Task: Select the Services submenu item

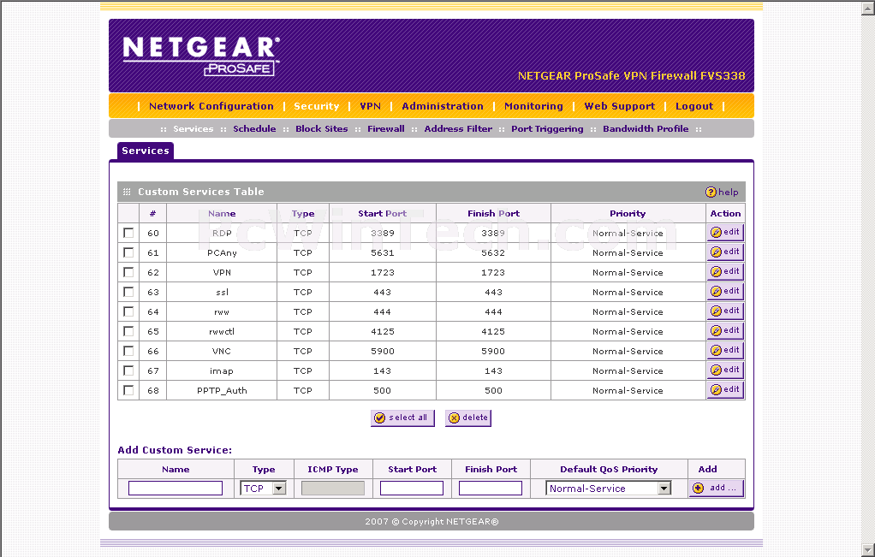Action: point(193,129)
